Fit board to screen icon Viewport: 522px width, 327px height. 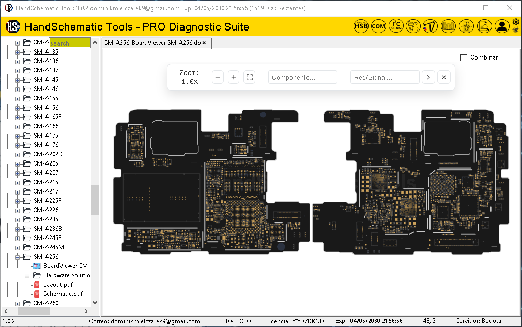(x=250, y=77)
